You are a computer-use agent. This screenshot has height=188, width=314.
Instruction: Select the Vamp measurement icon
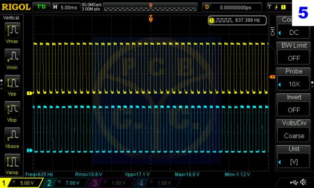(x=12, y=161)
